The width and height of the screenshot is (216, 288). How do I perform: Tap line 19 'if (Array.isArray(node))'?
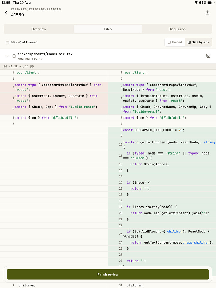click(x=162, y=207)
